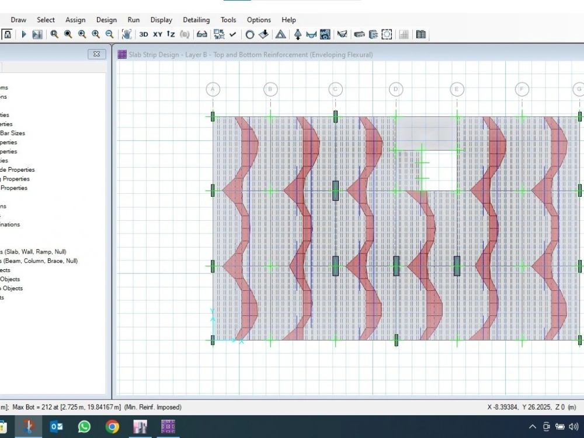Viewport: 584px width, 438px height.
Task: Open the Detailing menu
Action: (x=196, y=19)
